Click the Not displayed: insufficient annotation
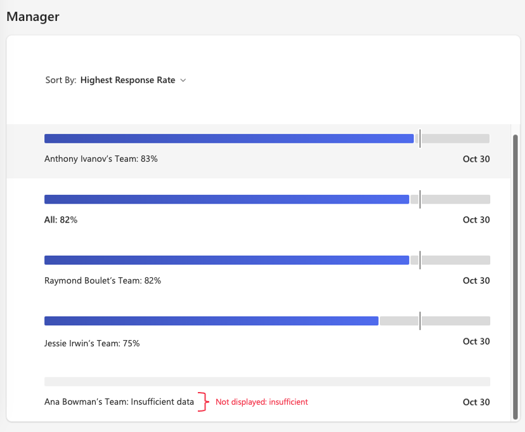 pos(262,402)
